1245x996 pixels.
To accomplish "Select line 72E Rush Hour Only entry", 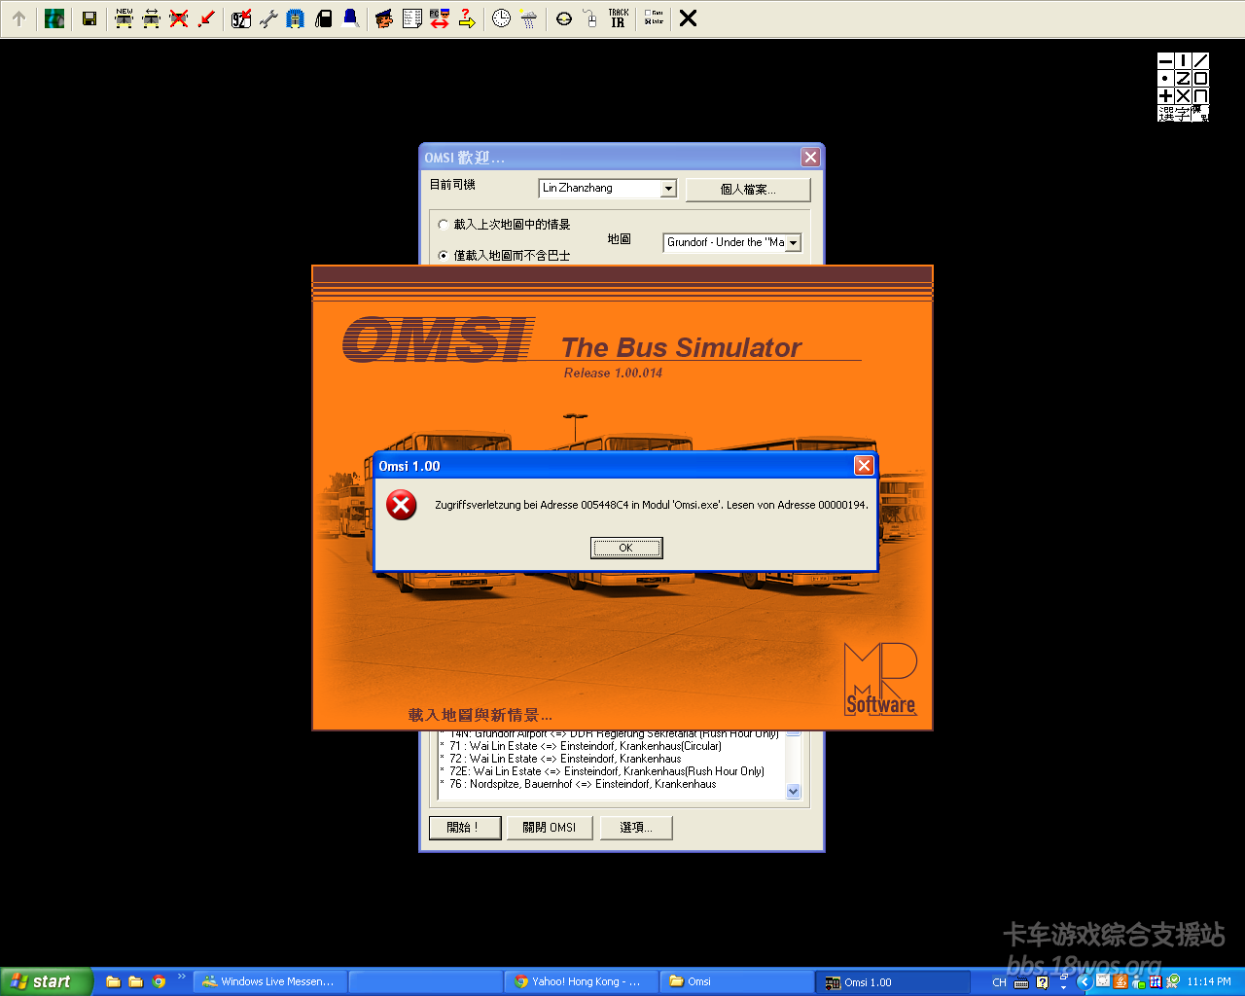I will pyautogui.click(x=602, y=771).
